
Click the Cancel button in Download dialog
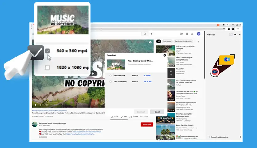(157, 112)
